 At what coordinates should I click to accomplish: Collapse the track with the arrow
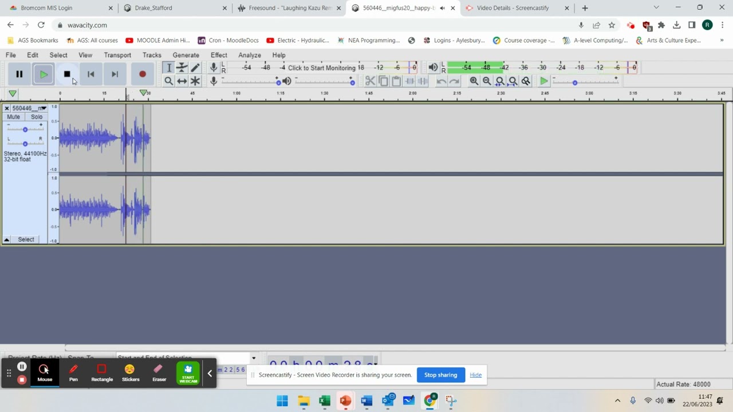pos(6,239)
